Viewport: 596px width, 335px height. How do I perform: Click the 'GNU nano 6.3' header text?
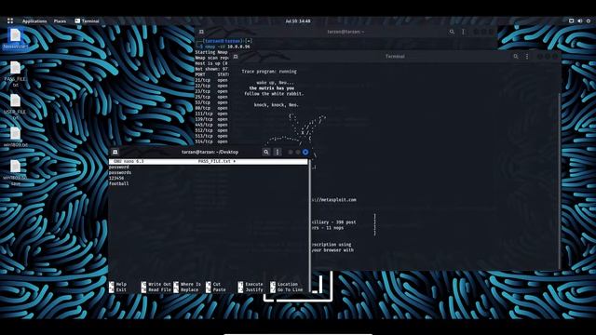tap(129, 161)
